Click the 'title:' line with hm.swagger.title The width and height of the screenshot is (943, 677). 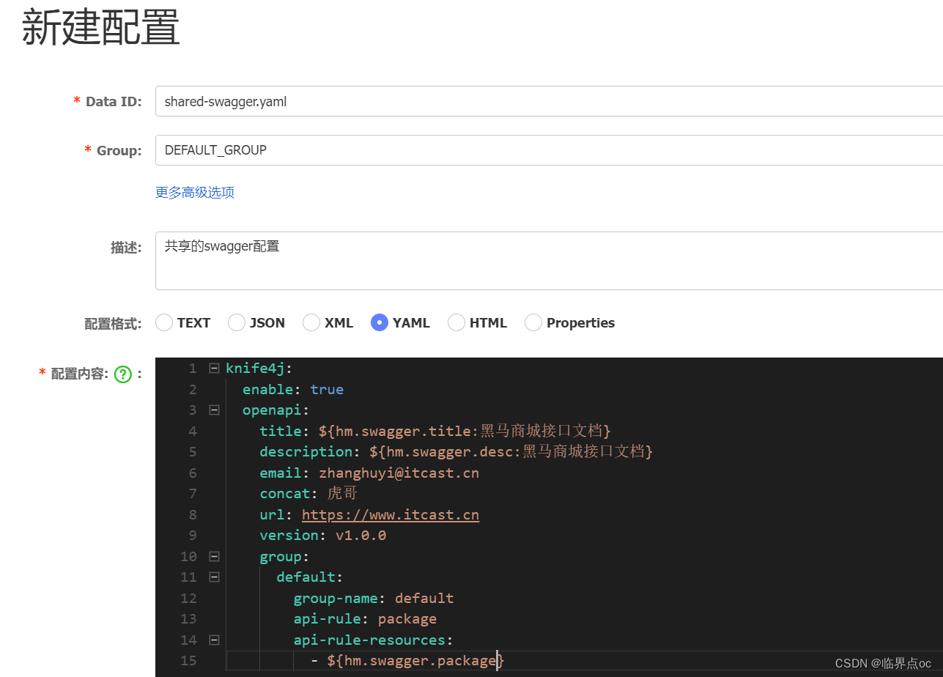pyautogui.click(x=435, y=431)
